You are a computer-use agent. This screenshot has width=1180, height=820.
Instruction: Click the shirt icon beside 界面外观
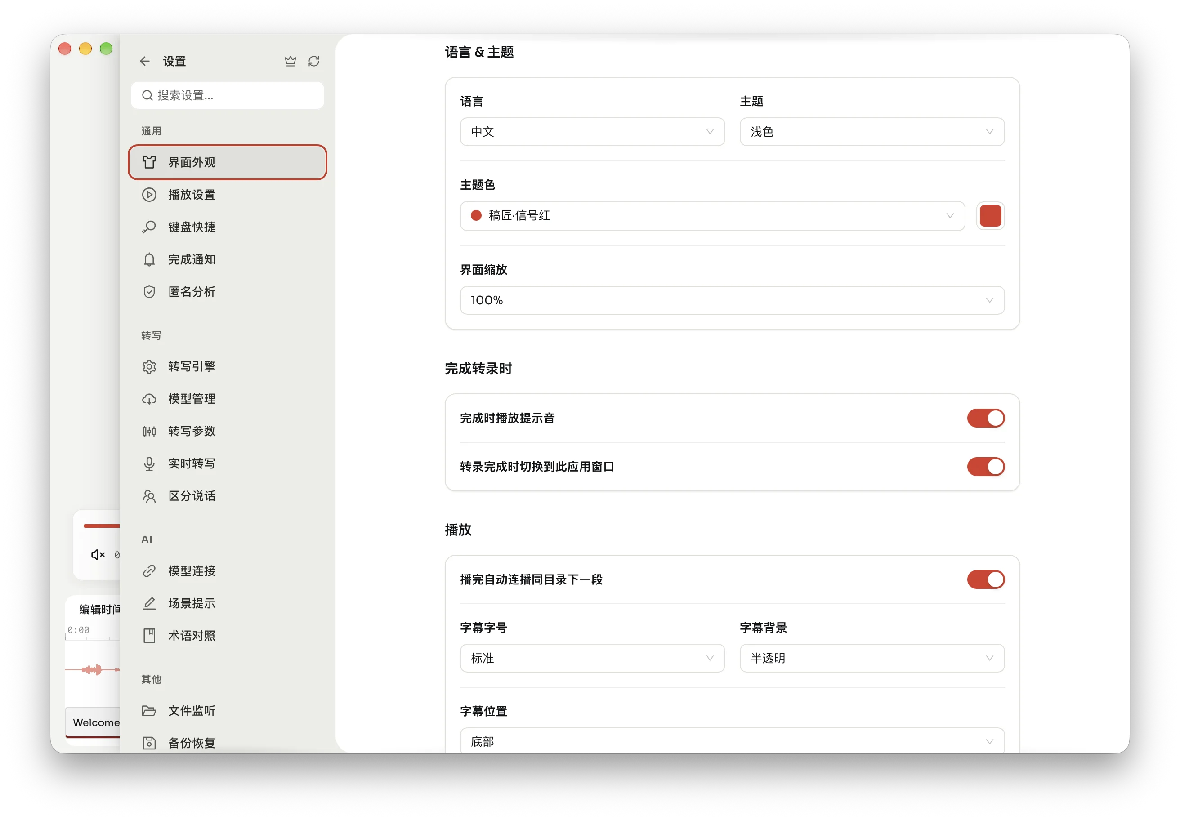point(149,162)
